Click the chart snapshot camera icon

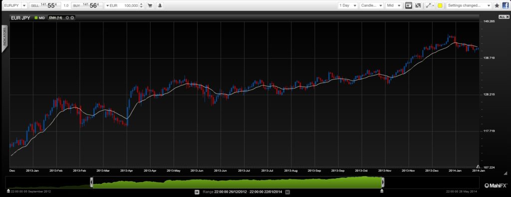coord(409,5)
